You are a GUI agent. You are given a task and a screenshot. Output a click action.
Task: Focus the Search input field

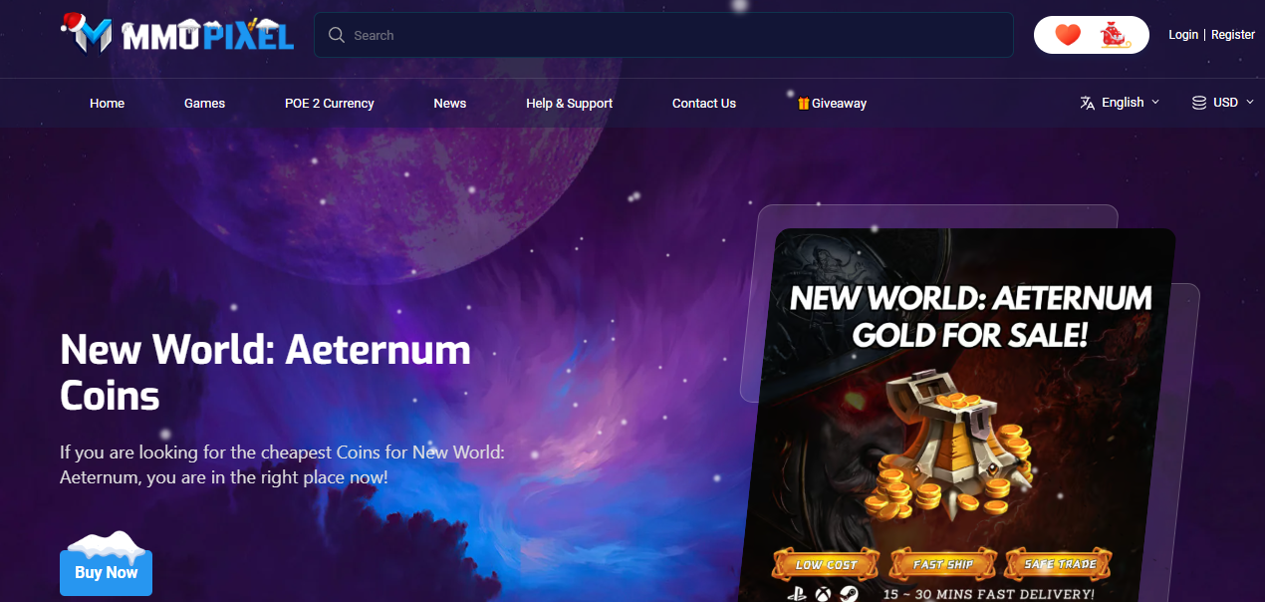pos(663,35)
